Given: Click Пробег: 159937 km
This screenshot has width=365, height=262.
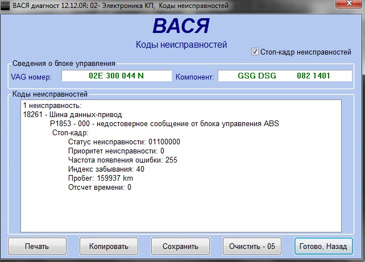Looking at the screenshot, I should pyautogui.click(x=101, y=178).
